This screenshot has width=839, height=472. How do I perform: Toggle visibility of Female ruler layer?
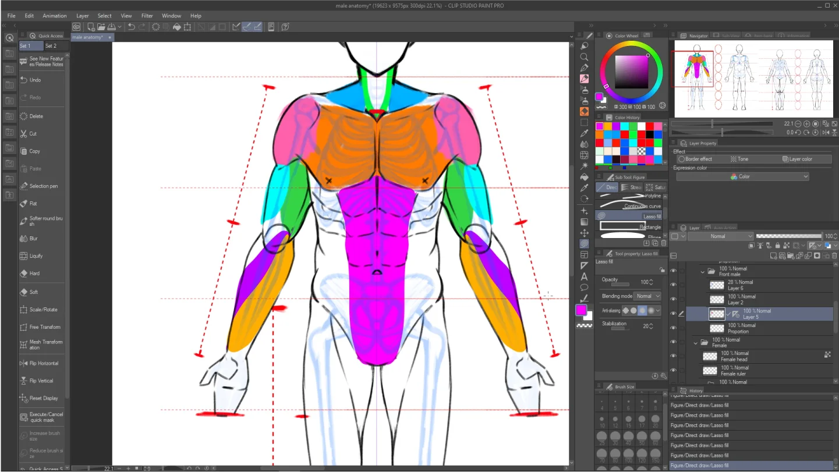pos(674,370)
